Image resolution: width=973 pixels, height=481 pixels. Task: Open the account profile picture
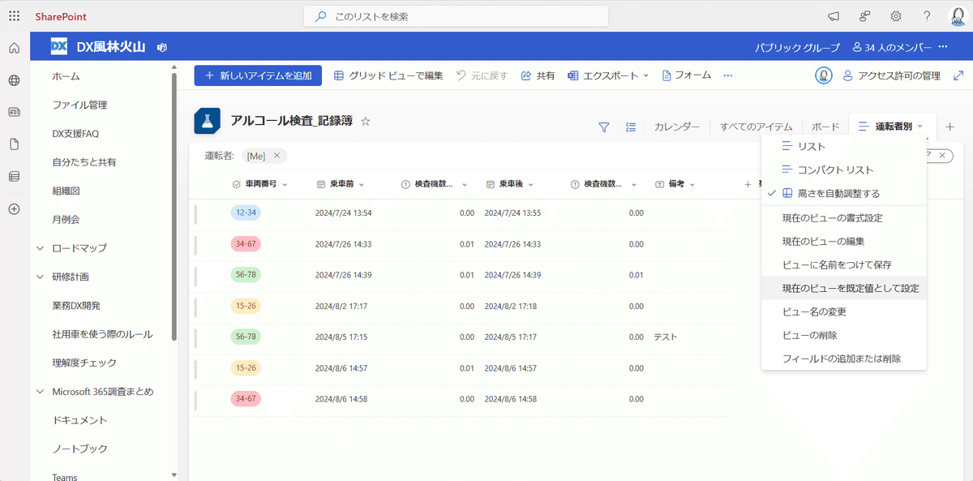957,16
